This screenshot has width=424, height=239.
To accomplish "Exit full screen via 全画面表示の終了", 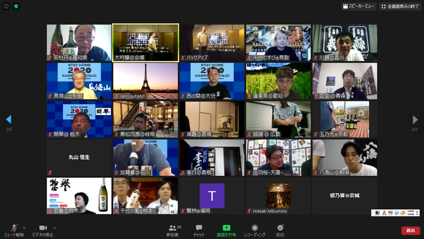I will coord(400,6).
